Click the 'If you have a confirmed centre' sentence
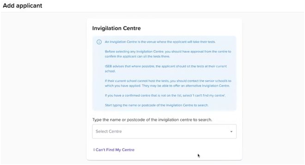 [165, 95]
